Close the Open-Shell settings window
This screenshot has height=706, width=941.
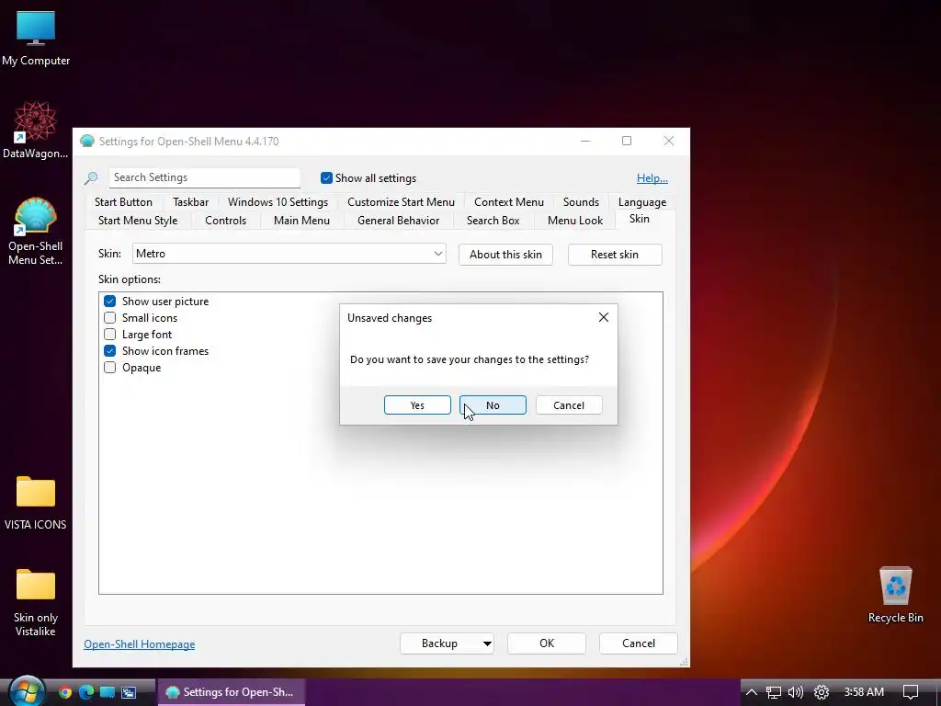pos(669,141)
